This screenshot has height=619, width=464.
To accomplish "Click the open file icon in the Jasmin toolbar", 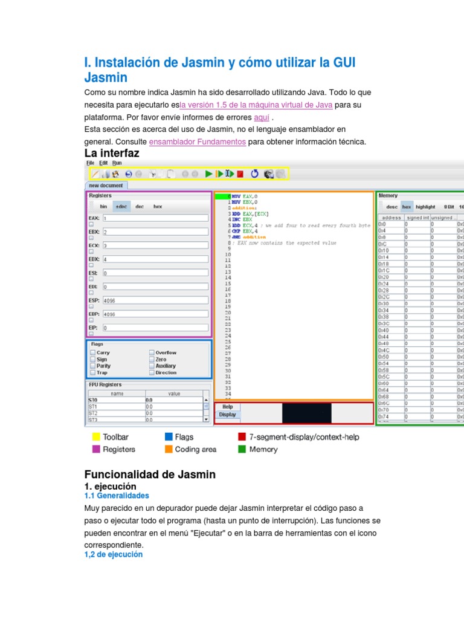I will 106,173.
